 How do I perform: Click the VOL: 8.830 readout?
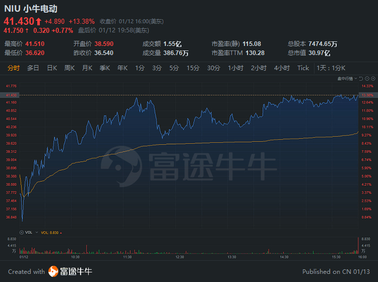(50, 232)
